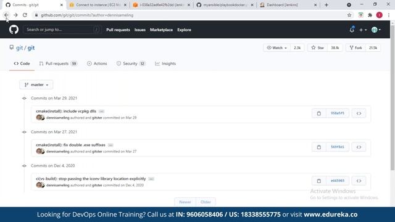Expand the Watch notifications dropdown
Screen dimensions: 395x222
tap(277, 48)
